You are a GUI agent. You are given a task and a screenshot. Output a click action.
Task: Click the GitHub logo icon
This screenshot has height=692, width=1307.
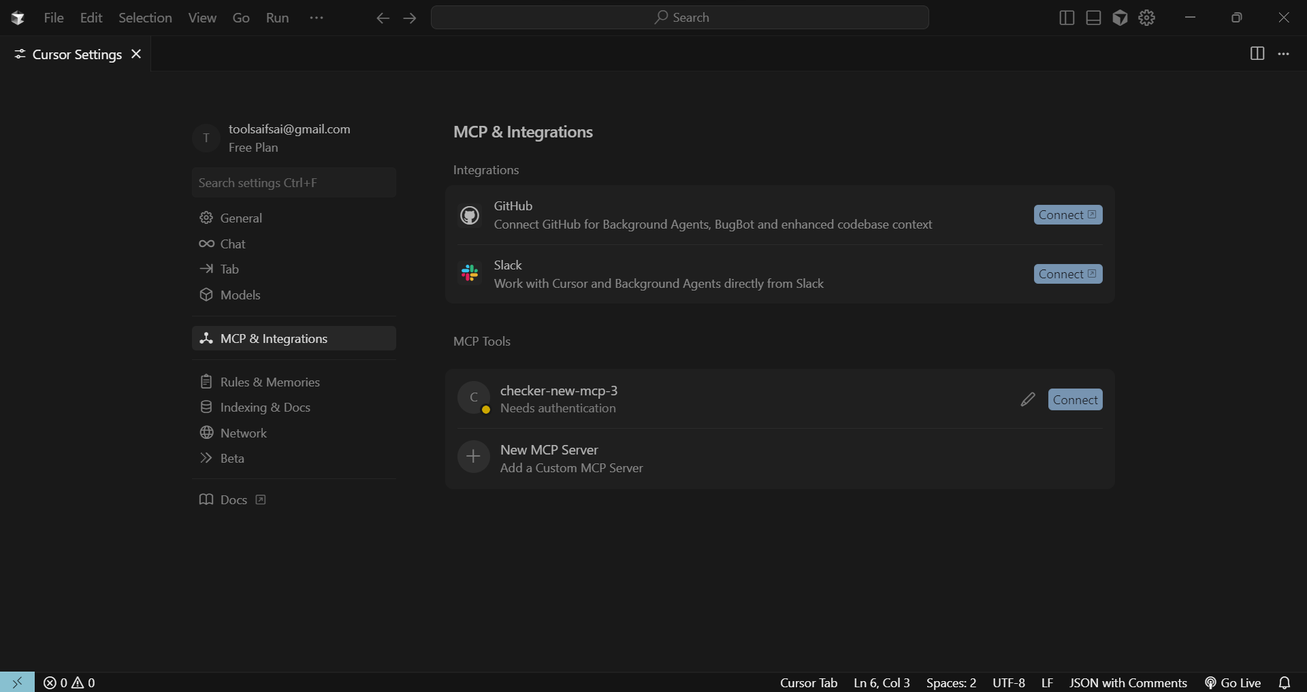point(470,215)
